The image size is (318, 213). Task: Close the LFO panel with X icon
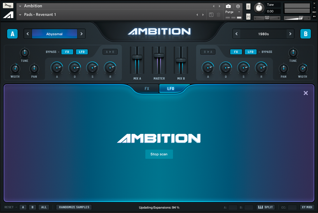(x=306, y=93)
